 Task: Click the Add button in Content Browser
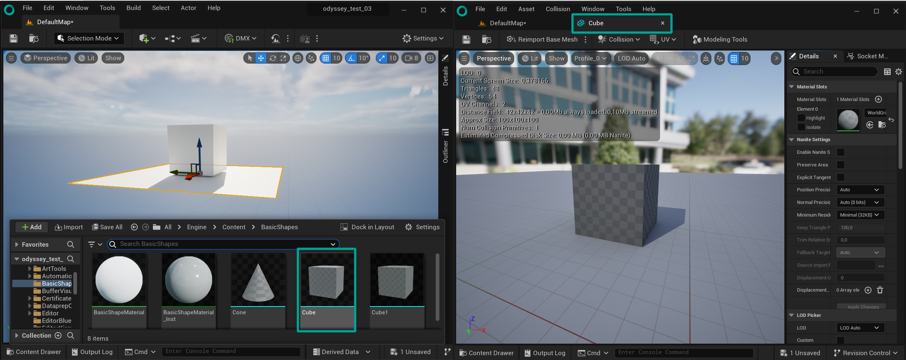[32, 227]
